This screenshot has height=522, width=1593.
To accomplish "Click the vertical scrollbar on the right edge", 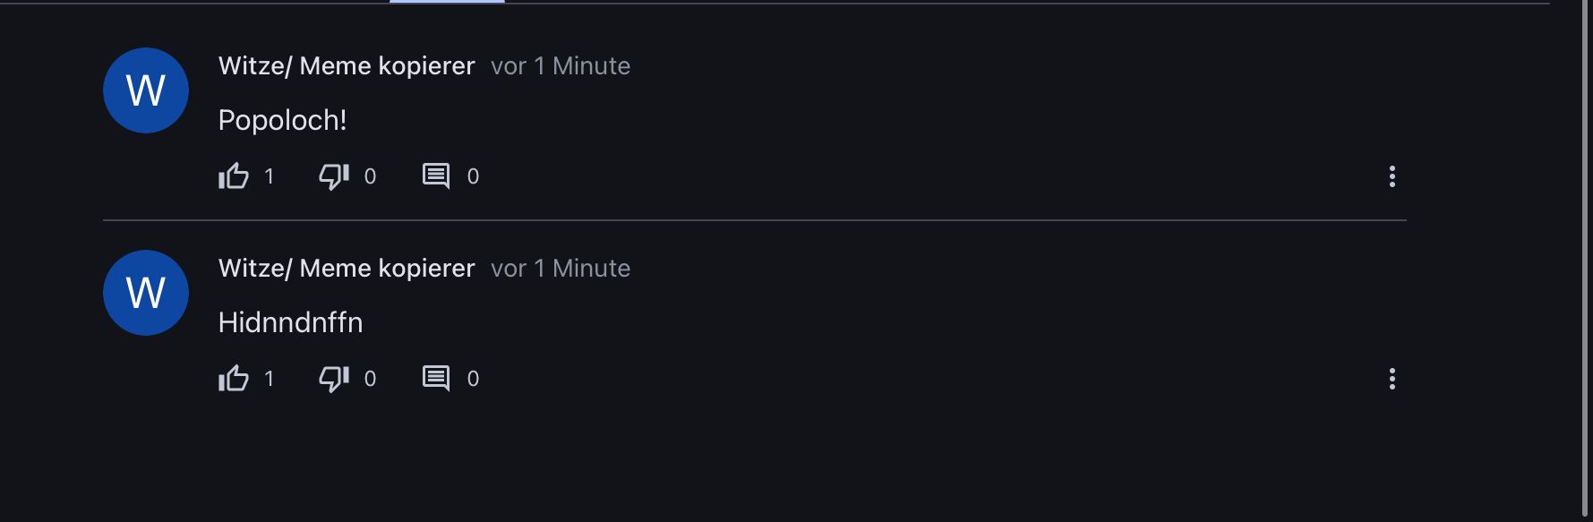I will coord(1586,260).
